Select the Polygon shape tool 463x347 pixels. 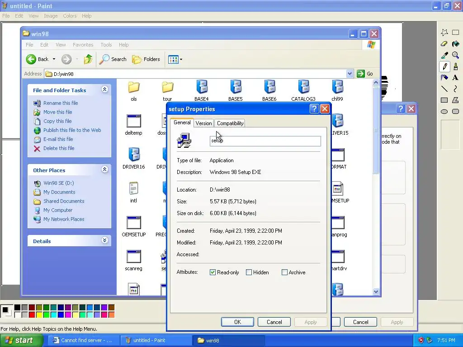coord(455,100)
